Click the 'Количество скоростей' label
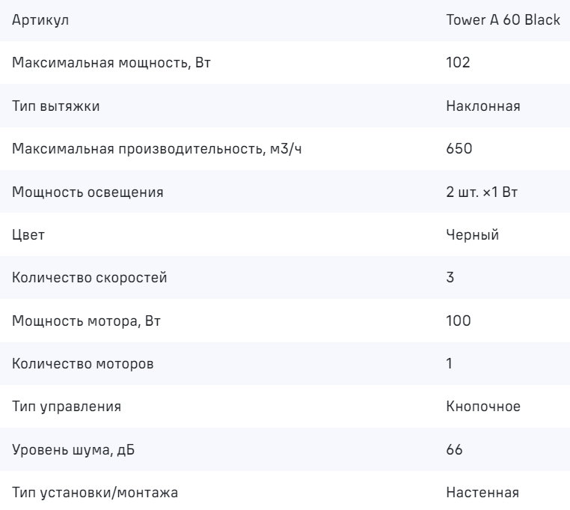Screen dimensions: 570x510 point(90,279)
